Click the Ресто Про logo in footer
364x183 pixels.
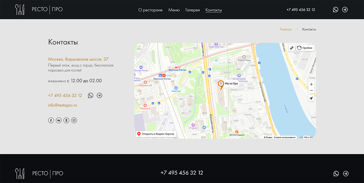39,173
